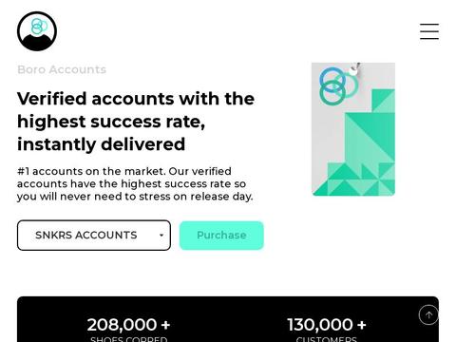Click the black silhouette inside header logo
This screenshot has height=342, width=456.
pyautogui.click(x=37, y=43)
